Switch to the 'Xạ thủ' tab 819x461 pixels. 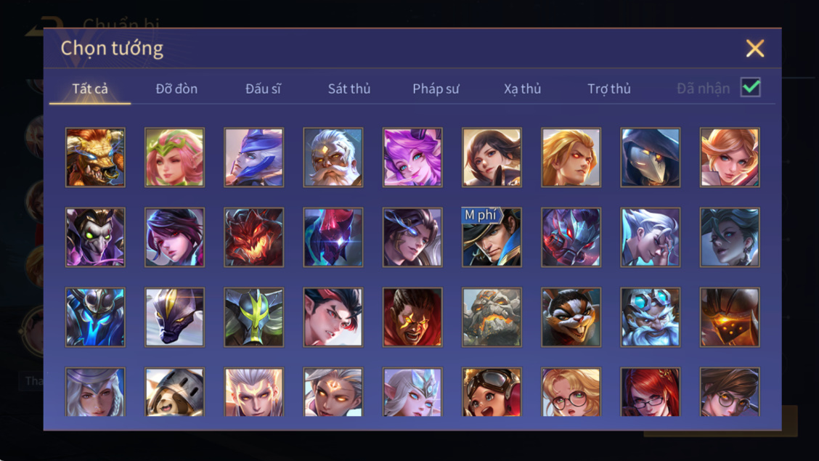(x=522, y=89)
